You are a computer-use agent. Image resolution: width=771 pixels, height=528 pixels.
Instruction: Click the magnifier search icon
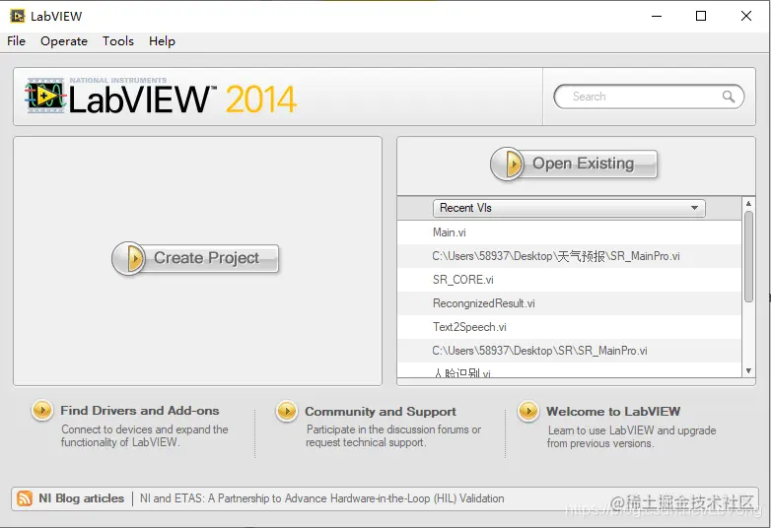[x=729, y=97]
